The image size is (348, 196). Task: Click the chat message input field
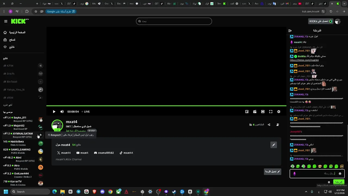point(317,174)
